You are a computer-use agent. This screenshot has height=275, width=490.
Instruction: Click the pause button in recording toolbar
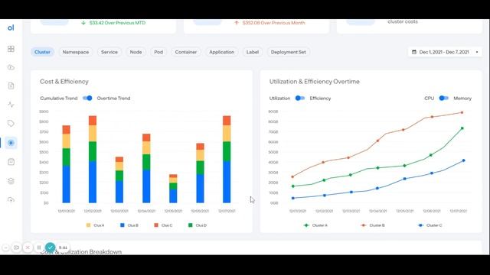[39, 247]
